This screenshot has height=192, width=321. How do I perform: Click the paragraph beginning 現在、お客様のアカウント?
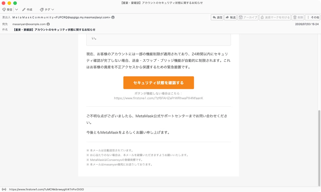click(x=158, y=61)
